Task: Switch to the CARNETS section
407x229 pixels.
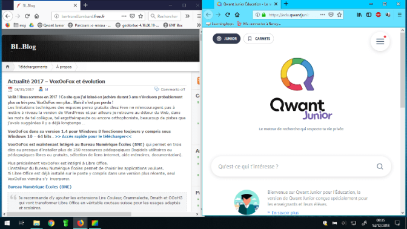Action: click(259, 39)
